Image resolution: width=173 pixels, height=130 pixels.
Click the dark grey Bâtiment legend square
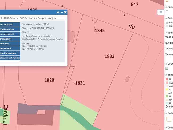click(x=167, y=23)
